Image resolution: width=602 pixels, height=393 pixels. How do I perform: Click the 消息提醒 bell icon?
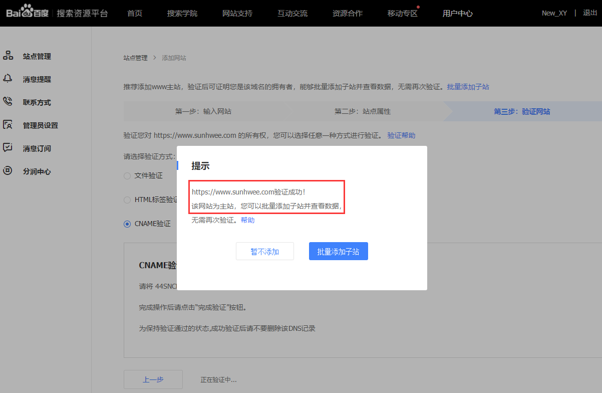[x=8, y=79]
